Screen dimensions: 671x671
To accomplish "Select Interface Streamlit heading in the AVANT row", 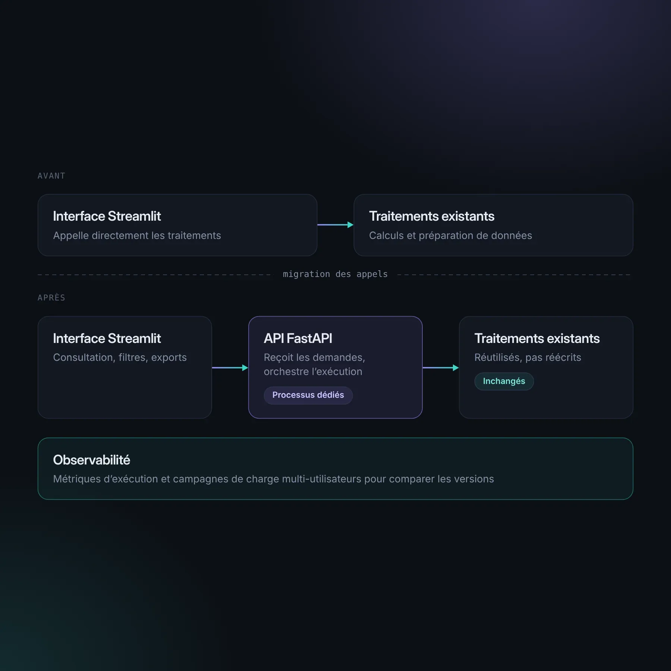I will [107, 216].
